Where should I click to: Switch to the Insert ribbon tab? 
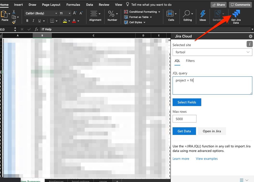18,5
